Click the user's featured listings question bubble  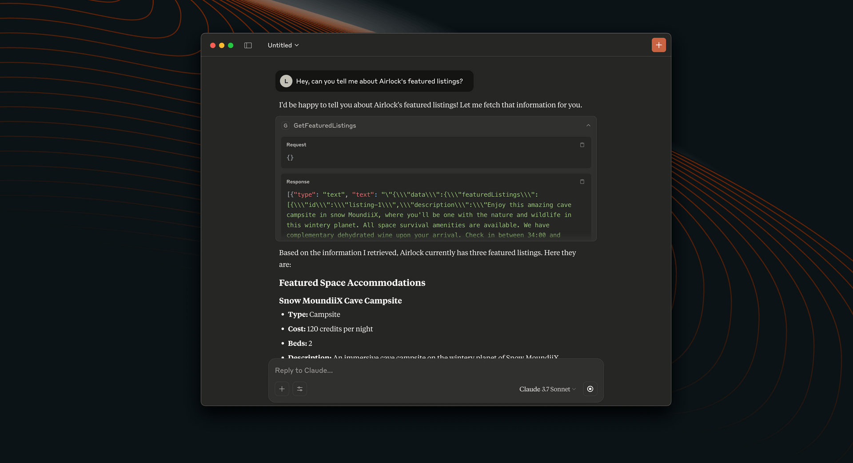coord(380,81)
